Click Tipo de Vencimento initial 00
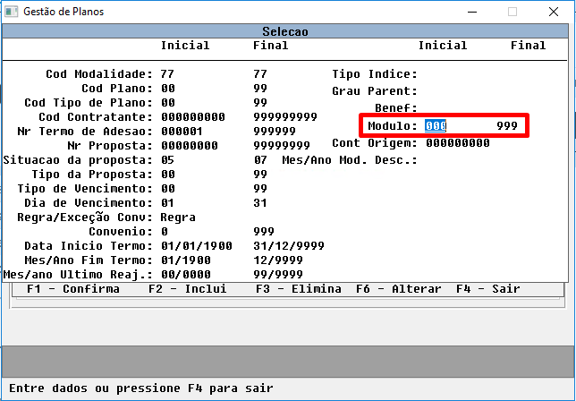 click(x=168, y=189)
